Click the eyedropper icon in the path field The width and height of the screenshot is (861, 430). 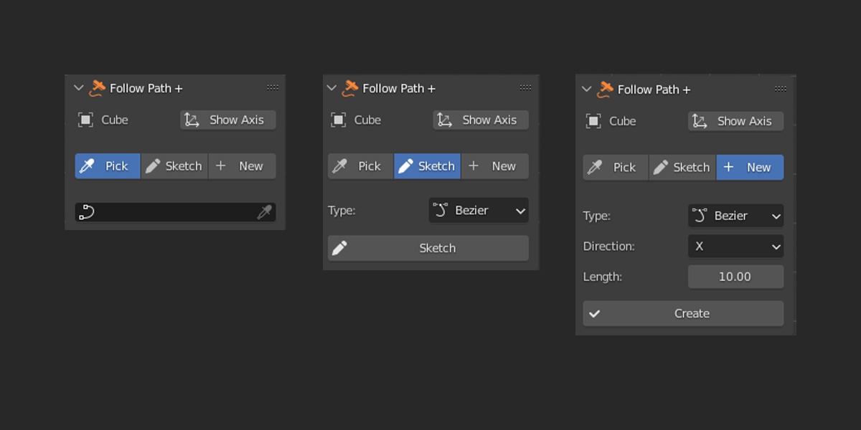click(x=265, y=212)
